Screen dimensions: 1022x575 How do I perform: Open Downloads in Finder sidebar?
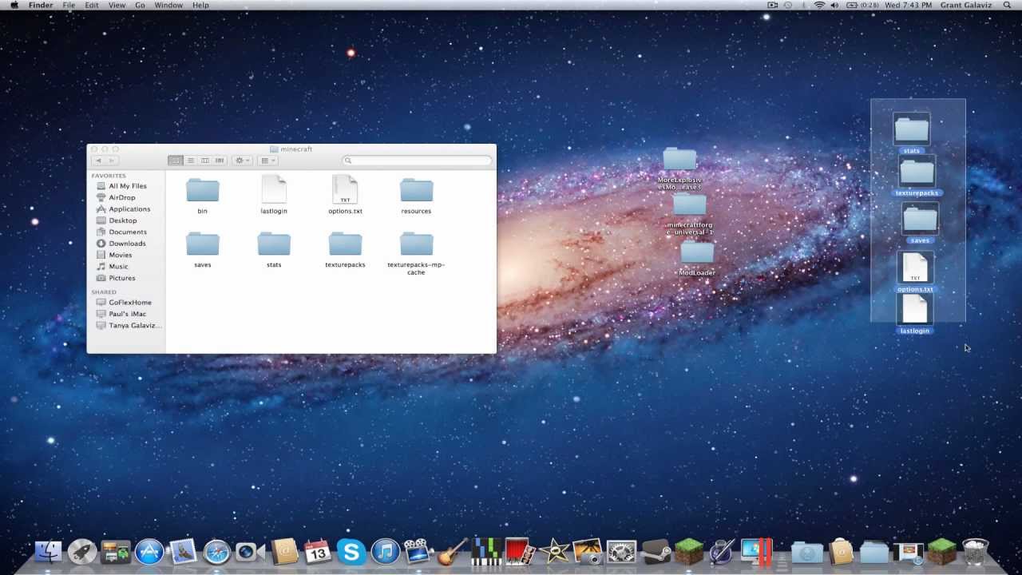126,244
